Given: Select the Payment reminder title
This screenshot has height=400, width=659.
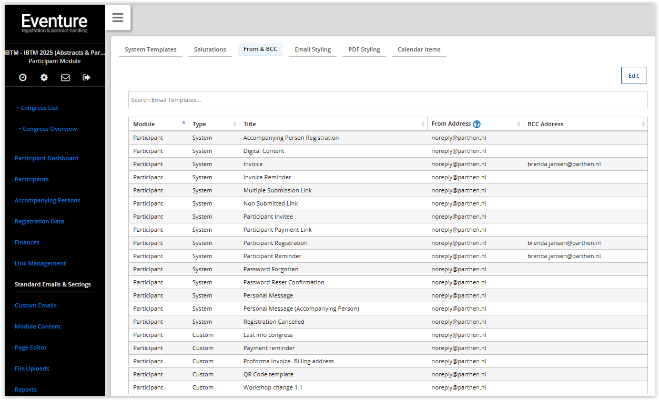Looking at the screenshot, I should tap(269, 348).
